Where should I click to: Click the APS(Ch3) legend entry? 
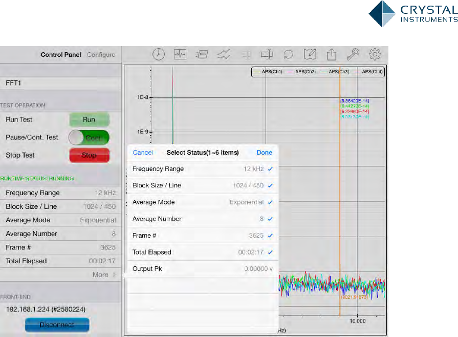click(x=335, y=72)
